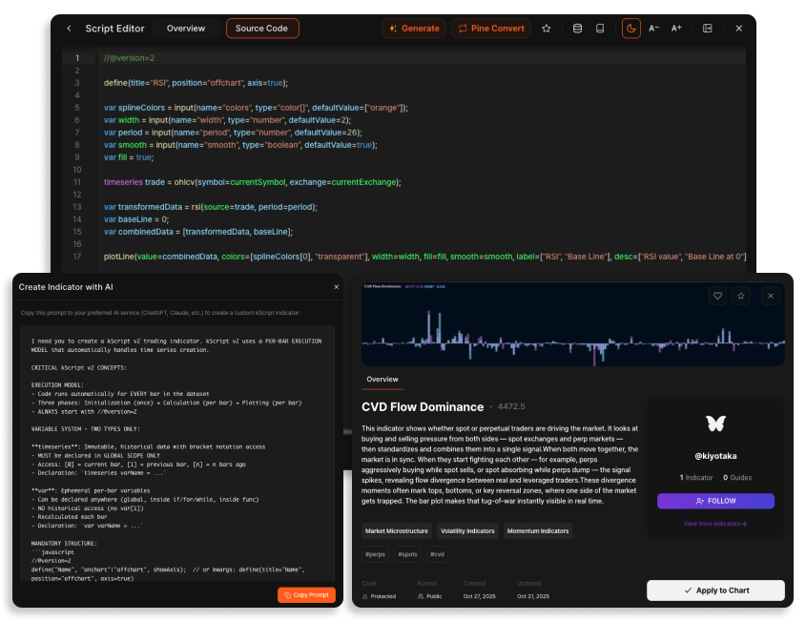Toggle the editor panel layout icon
The image size is (806, 621).
(708, 29)
